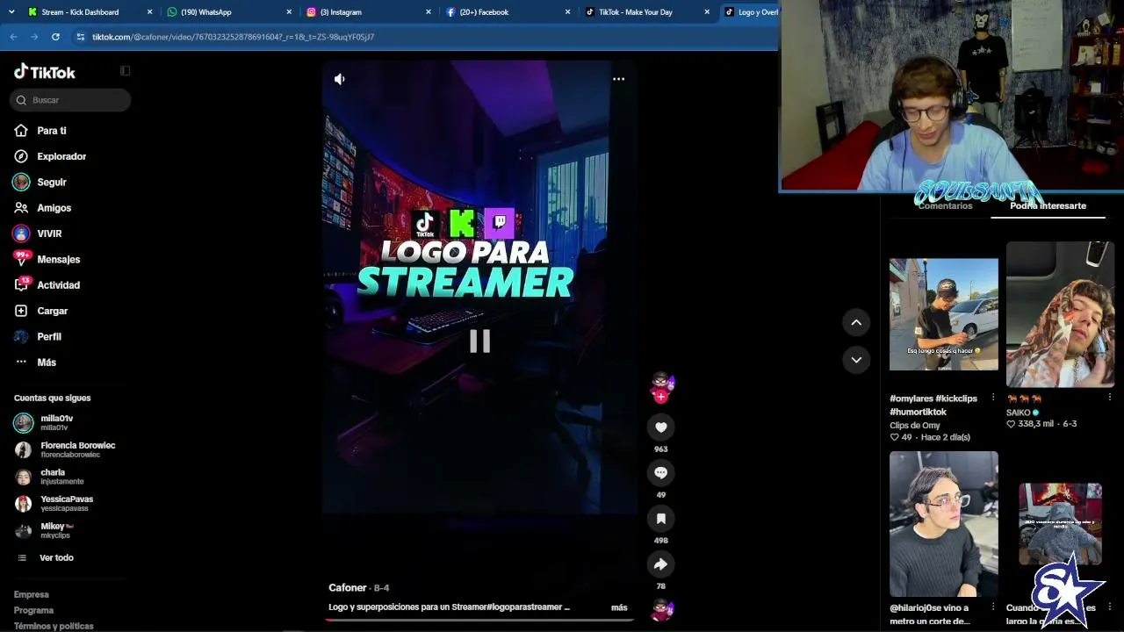Open the Cafoner username link
The width and height of the screenshot is (1124, 632).
tap(348, 587)
